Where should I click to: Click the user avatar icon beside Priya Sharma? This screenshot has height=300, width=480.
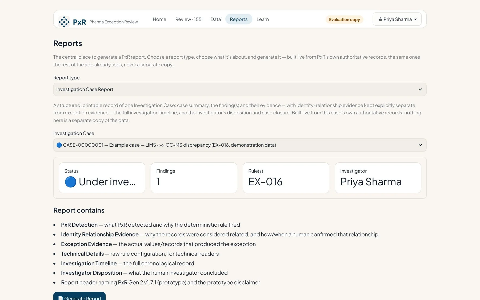(x=380, y=19)
